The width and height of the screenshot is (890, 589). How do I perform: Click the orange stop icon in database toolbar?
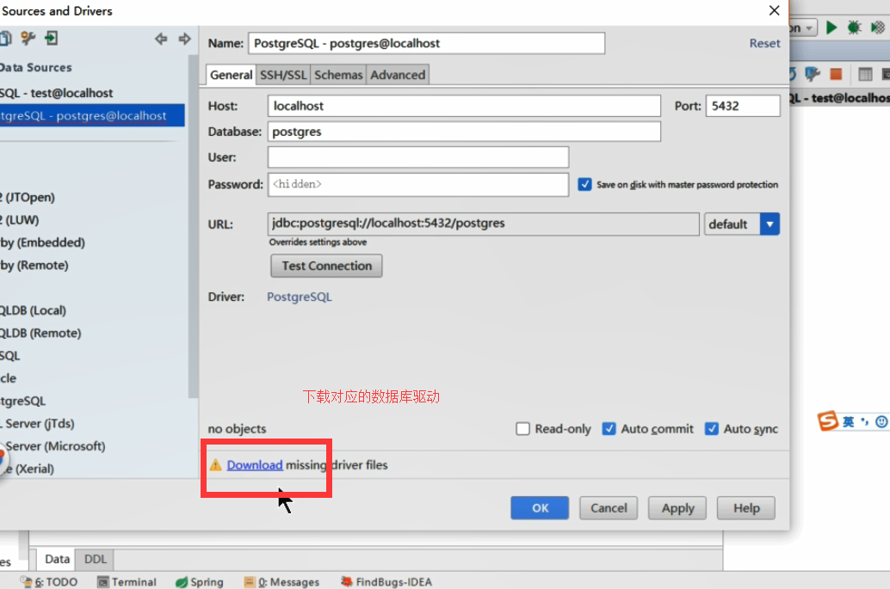click(x=836, y=74)
